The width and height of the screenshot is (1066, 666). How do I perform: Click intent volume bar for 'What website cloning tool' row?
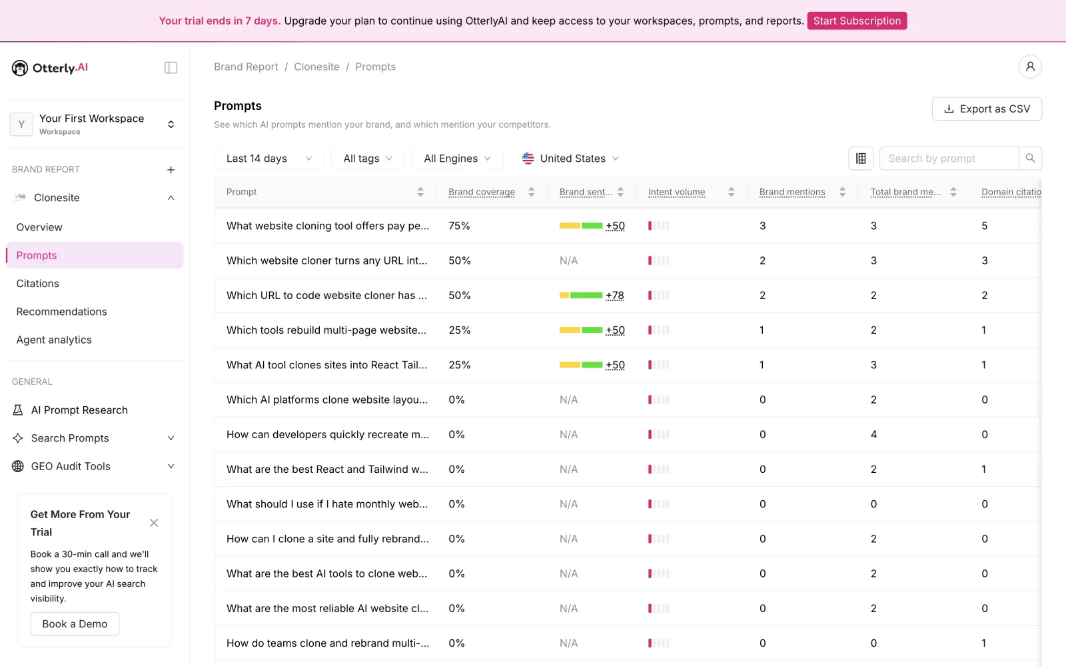click(659, 226)
